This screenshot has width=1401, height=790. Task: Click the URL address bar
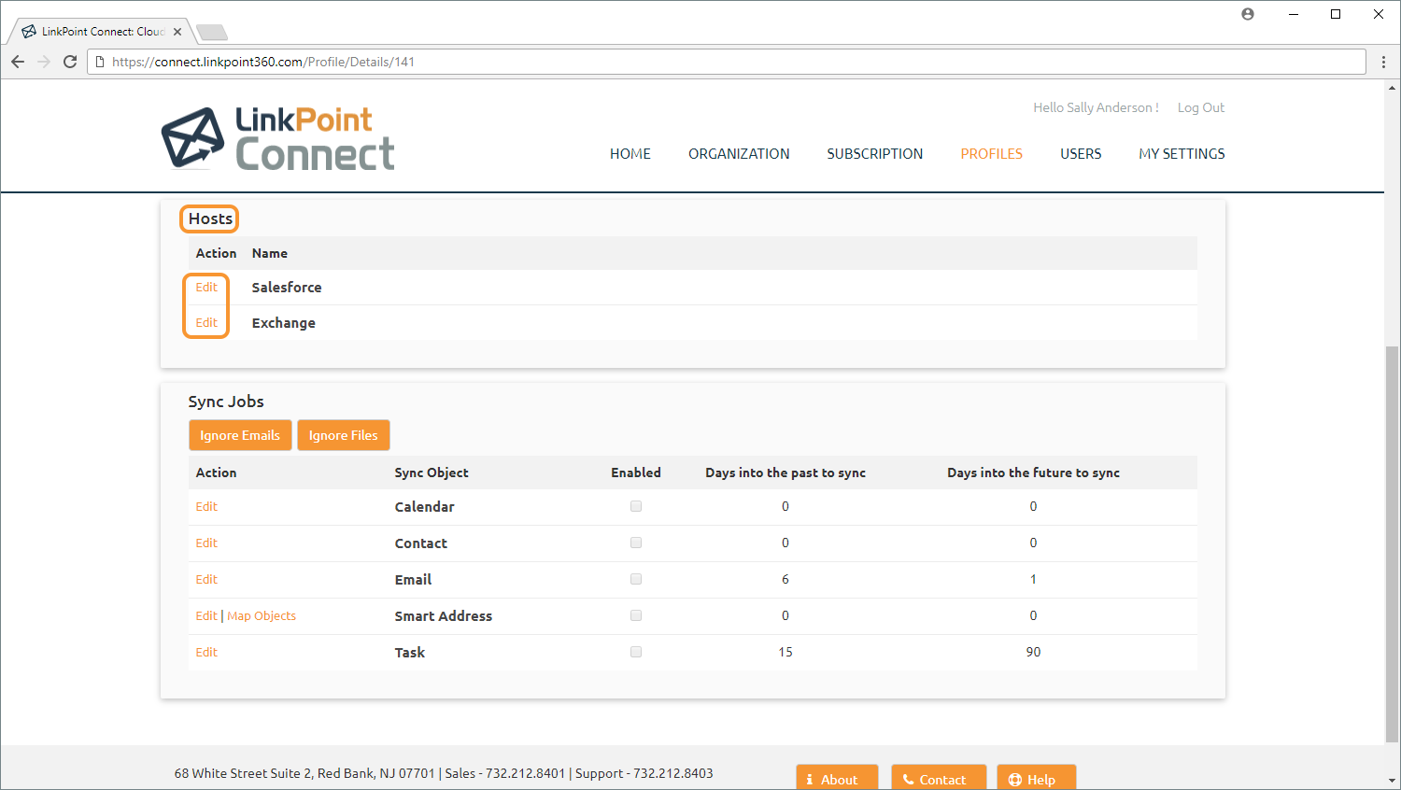pos(727,62)
